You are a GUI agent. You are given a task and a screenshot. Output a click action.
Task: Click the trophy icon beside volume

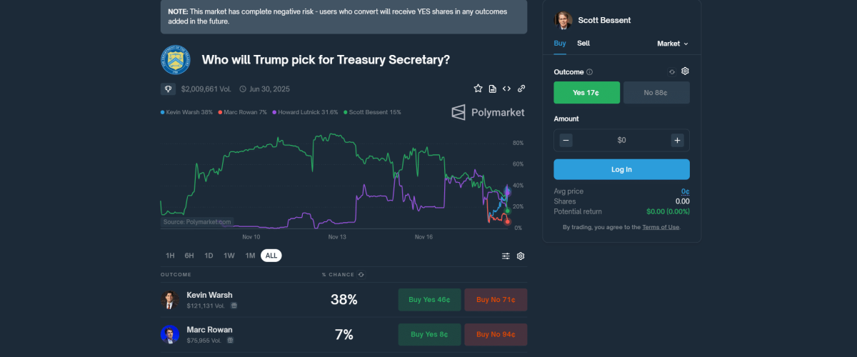point(169,89)
